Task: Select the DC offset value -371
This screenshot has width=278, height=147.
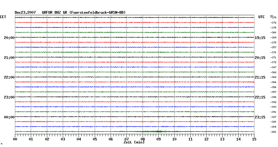Action: click(x=273, y=57)
